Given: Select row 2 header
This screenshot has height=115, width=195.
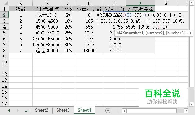Looking at the screenshot, I should tap(4, 15).
